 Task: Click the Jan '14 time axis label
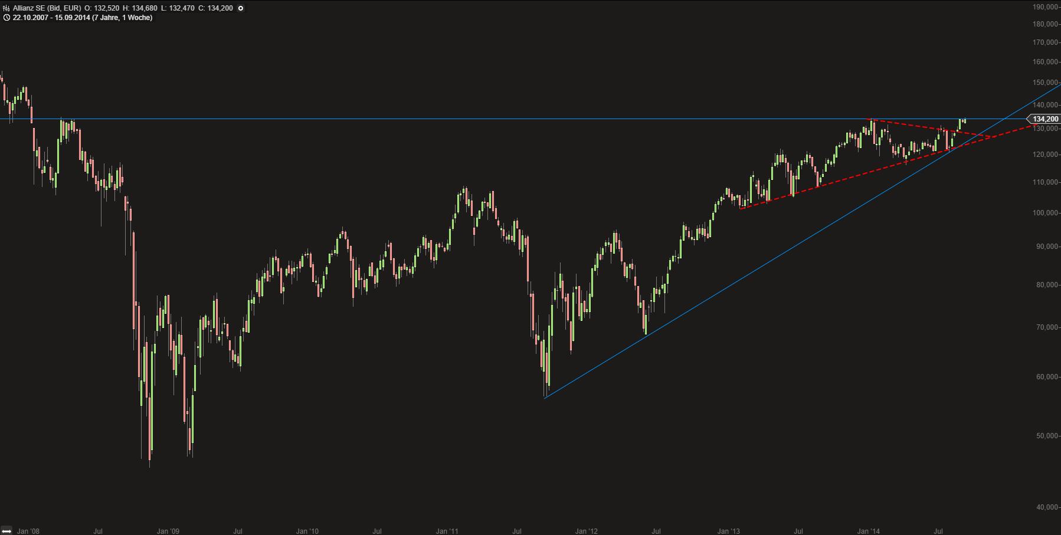(868, 531)
